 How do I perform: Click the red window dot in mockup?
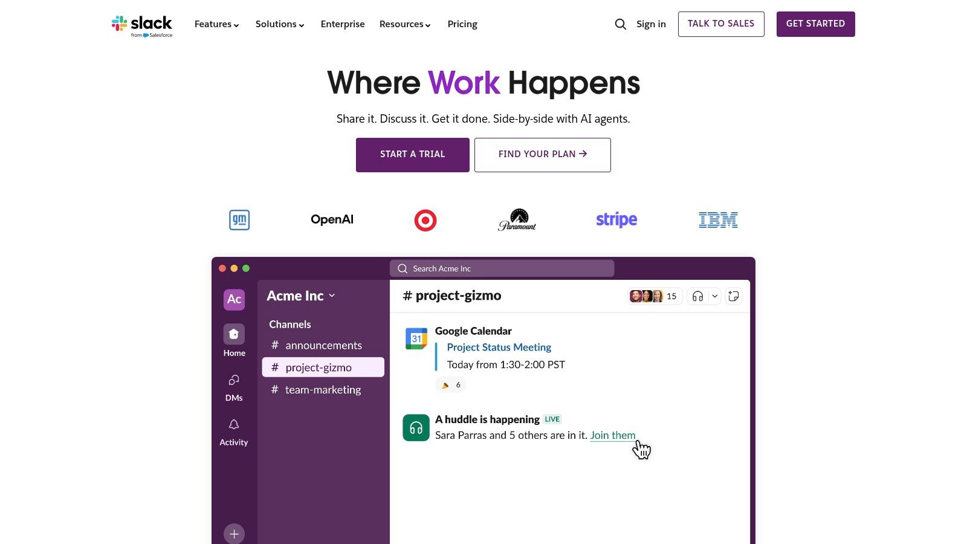point(222,268)
